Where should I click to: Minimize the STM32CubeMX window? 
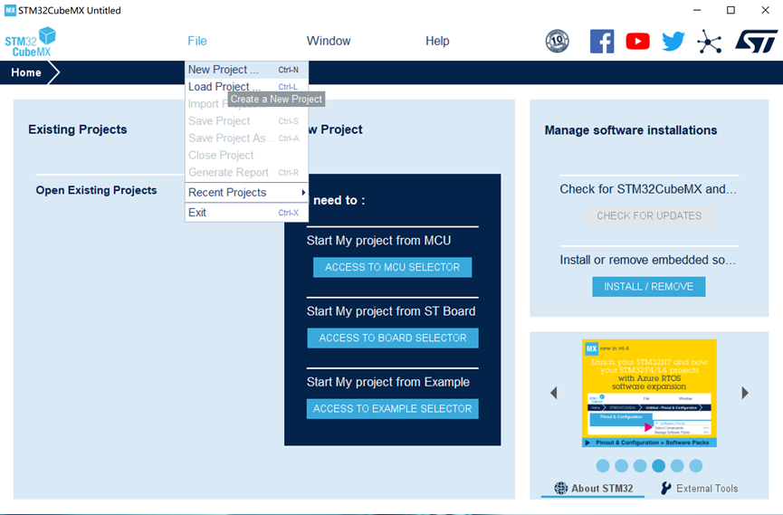(x=697, y=10)
